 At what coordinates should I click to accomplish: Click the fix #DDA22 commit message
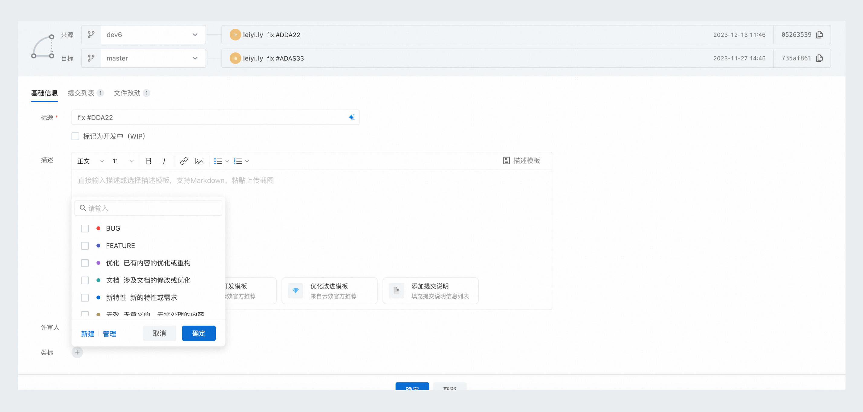283,34
